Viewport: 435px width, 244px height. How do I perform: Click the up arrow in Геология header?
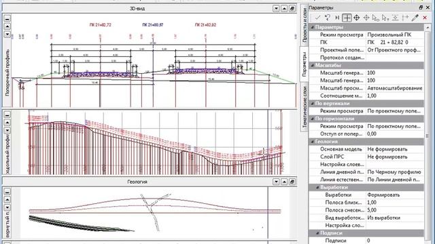point(284,182)
